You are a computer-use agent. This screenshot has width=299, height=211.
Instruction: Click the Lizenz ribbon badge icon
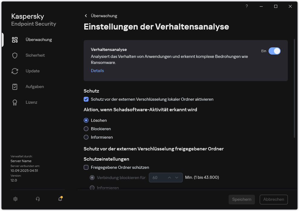[15, 102]
